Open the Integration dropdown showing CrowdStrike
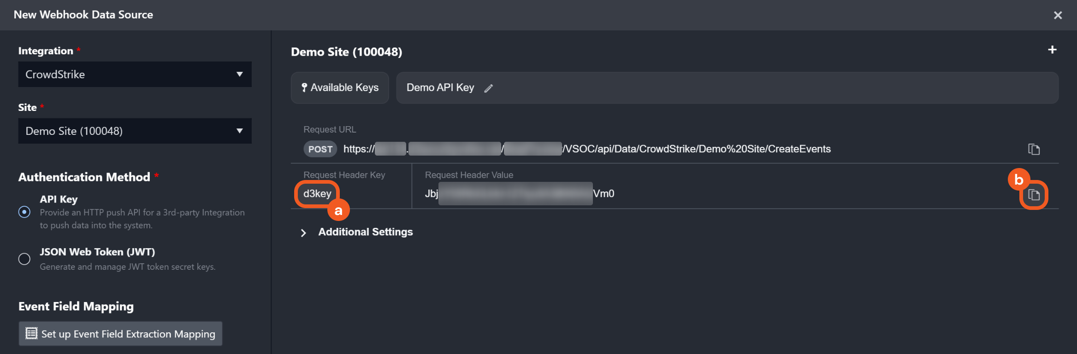Viewport: 1077px width, 354px height. coord(135,75)
